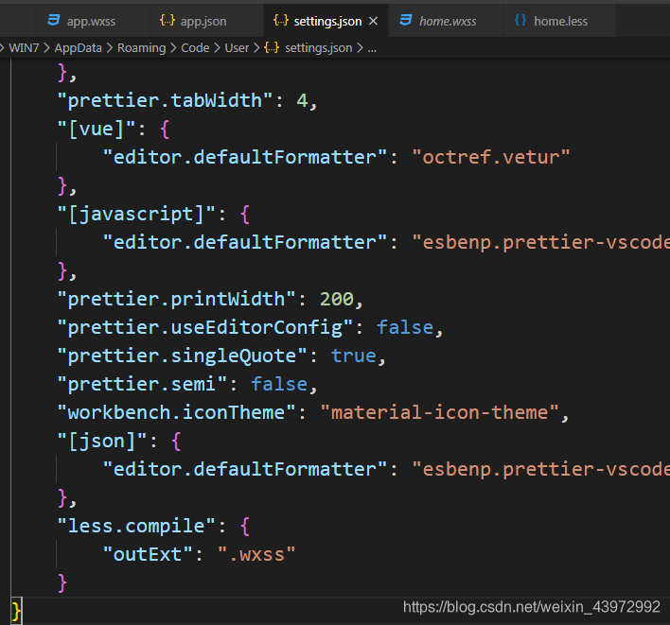
Task: Click the "workbench.iconTheme" key
Action: point(176,412)
